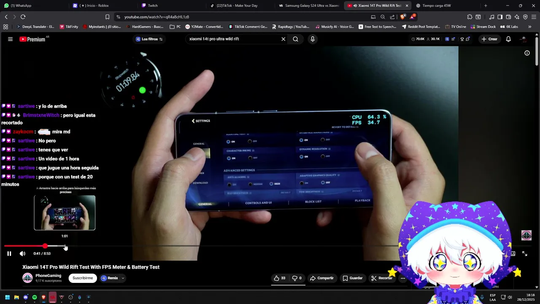Toggle Los filtros search filters
The height and width of the screenshot is (304, 540).
pyautogui.click(x=149, y=39)
